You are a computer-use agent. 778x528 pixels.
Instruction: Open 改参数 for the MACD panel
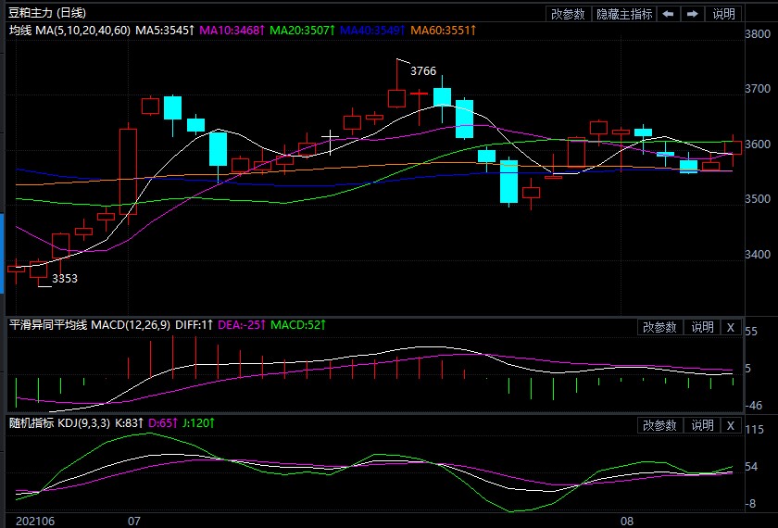pyautogui.click(x=659, y=327)
